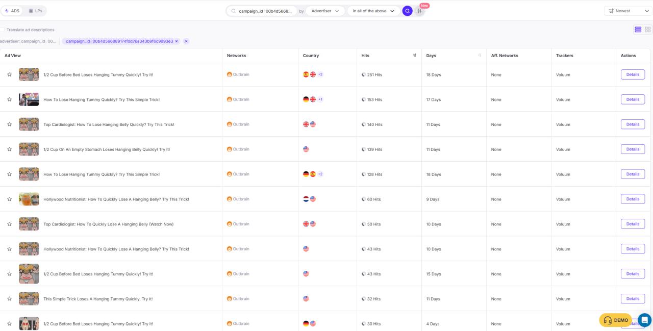Click the purple search button
Image resolution: width=653 pixels, height=331 pixels.
(407, 11)
